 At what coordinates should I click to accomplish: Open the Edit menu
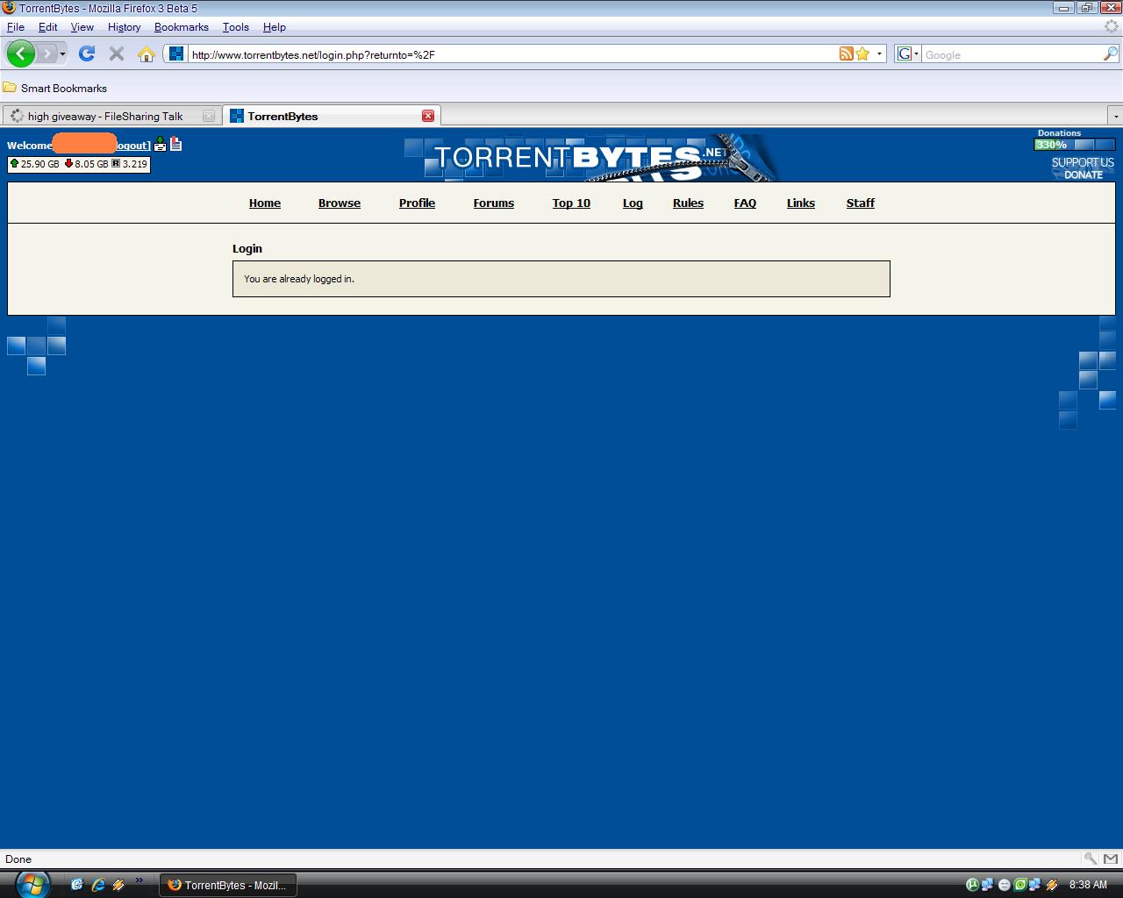tap(48, 27)
